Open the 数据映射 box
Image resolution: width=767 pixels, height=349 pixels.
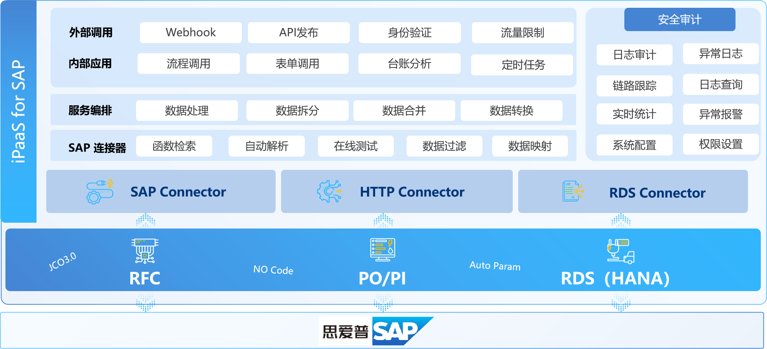[x=530, y=146]
